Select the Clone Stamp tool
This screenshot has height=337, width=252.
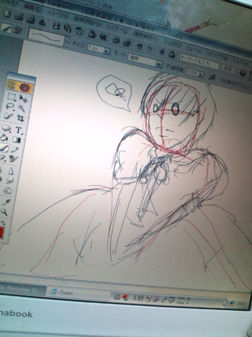13,159
